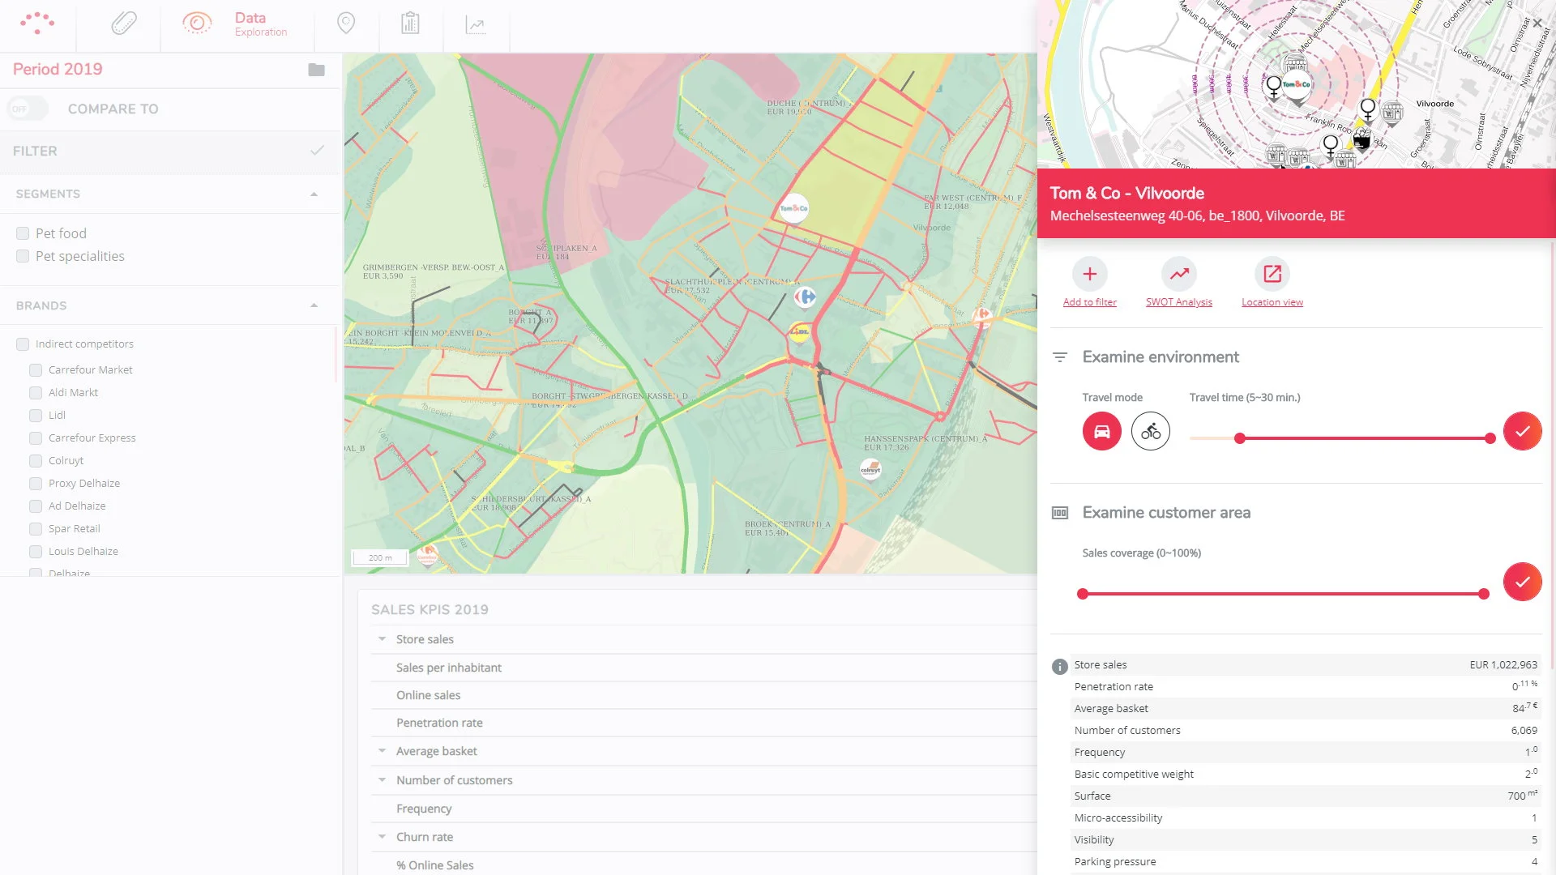
Task: Check the Carrefour Market brand
Action: point(36,370)
